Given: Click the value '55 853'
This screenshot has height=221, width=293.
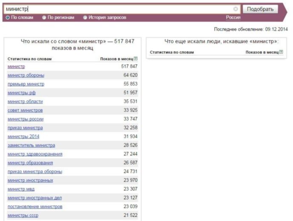Looking at the screenshot, I should point(130,84).
